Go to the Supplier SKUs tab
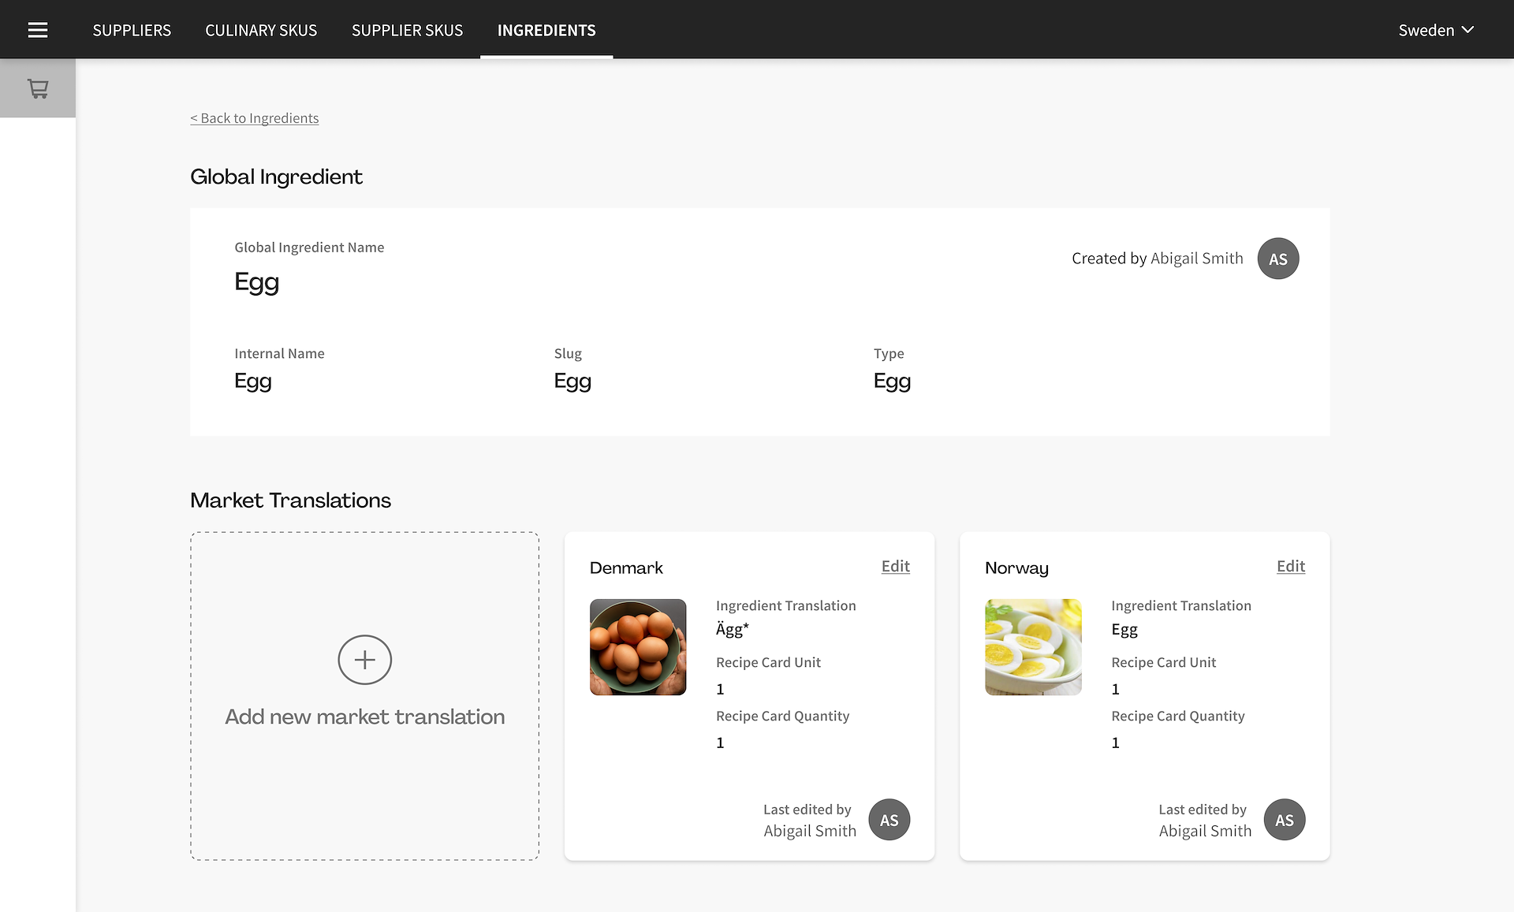 click(407, 30)
